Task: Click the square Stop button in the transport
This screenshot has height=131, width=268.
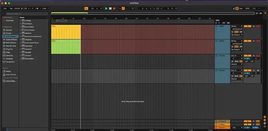Action: point(111,8)
